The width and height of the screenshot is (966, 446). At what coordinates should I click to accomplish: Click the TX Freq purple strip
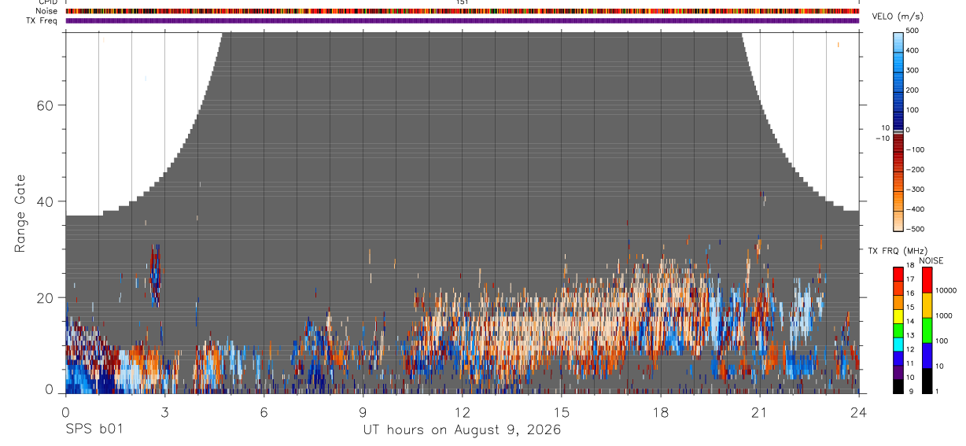click(463, 20)
